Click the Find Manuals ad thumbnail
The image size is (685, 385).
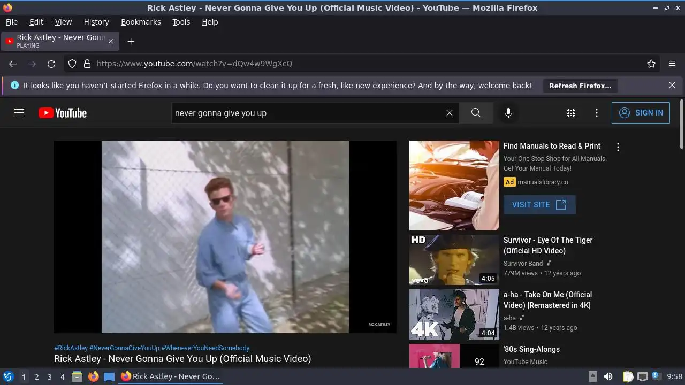point(454,186)
